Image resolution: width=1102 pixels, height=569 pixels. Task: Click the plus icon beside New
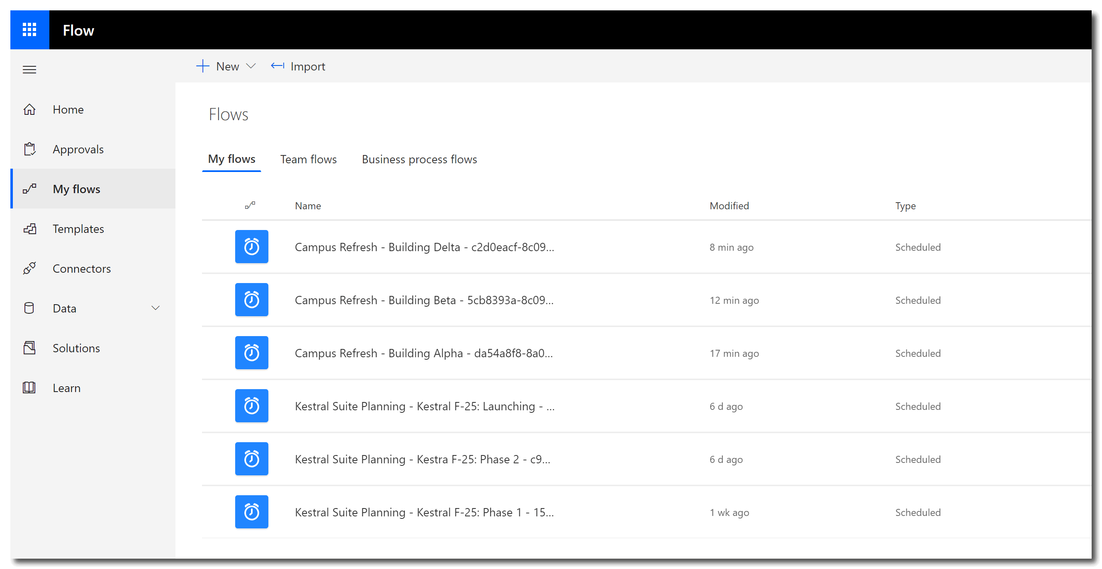[202, 66]
